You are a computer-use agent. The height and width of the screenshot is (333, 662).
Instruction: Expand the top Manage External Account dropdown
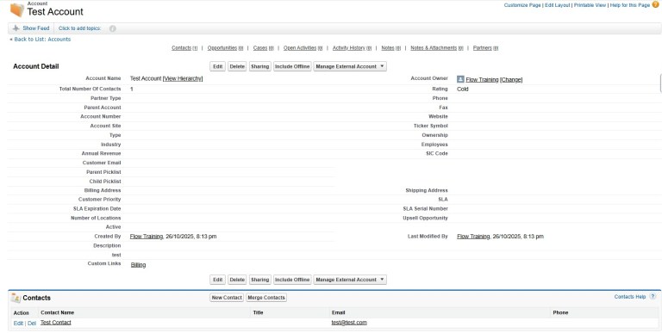click(350, 66)
